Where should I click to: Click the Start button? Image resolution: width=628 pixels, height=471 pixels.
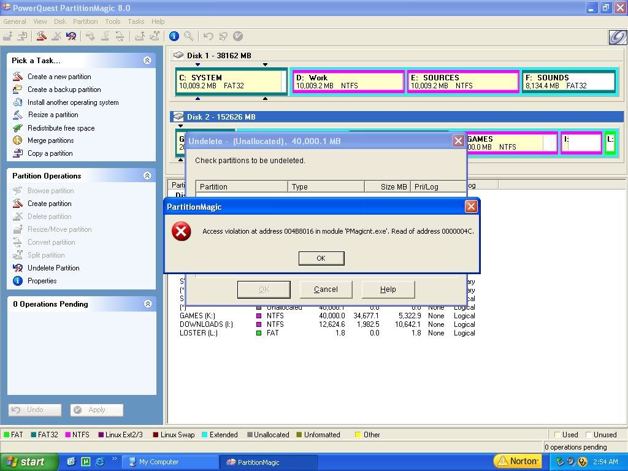pyautogui.click(x=29, y=462)
